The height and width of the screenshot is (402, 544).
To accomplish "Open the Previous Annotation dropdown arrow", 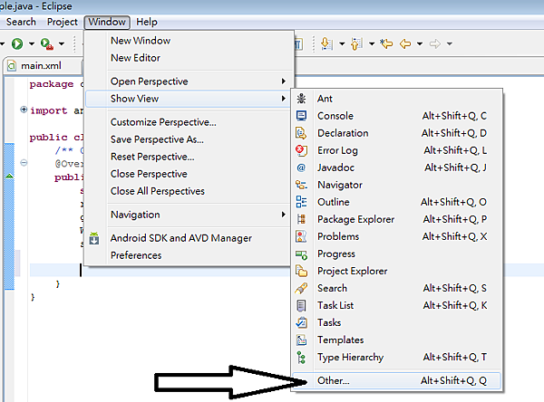I will (372, 43).
